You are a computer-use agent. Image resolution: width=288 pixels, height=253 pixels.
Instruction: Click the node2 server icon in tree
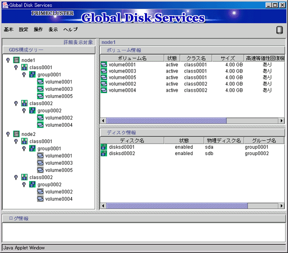(x=16, y=134)
